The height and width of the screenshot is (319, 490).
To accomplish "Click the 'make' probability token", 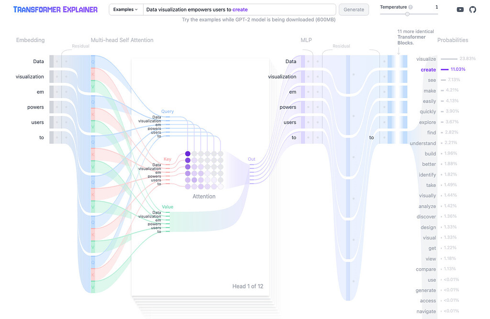I will point(430,90).
